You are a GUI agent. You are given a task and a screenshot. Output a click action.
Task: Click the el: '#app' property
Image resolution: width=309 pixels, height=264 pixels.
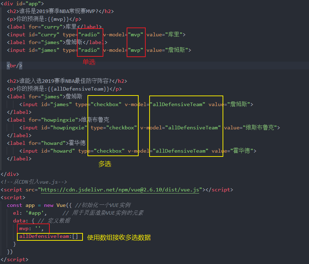point(30,213)
